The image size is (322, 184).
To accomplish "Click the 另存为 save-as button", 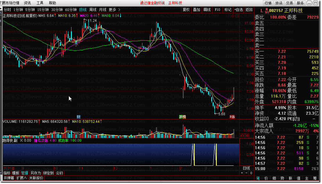I will pyautogui.click(x=35, y=173).
